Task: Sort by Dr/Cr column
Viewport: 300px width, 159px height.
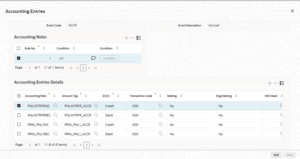Action: coord(118,96)
